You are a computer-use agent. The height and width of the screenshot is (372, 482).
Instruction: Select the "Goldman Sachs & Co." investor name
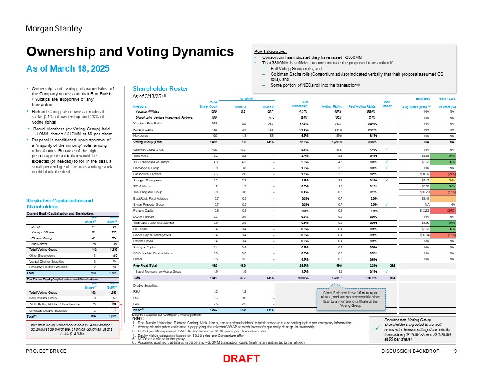coord(148,150)
